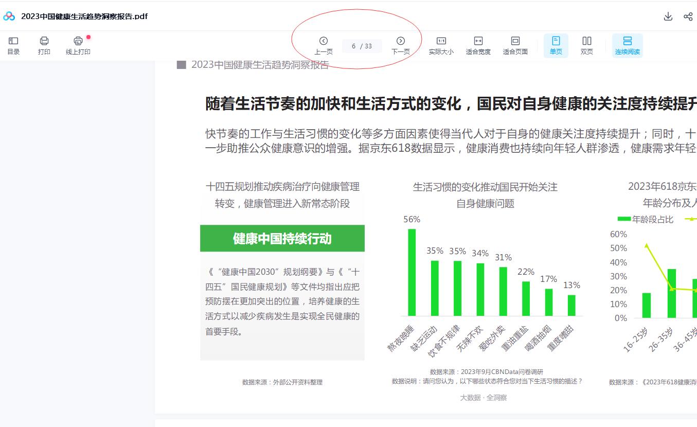Viewport: 697px width, 427px height.
Task: Select the 线上打印 online print option
Action: coord(78,45)
